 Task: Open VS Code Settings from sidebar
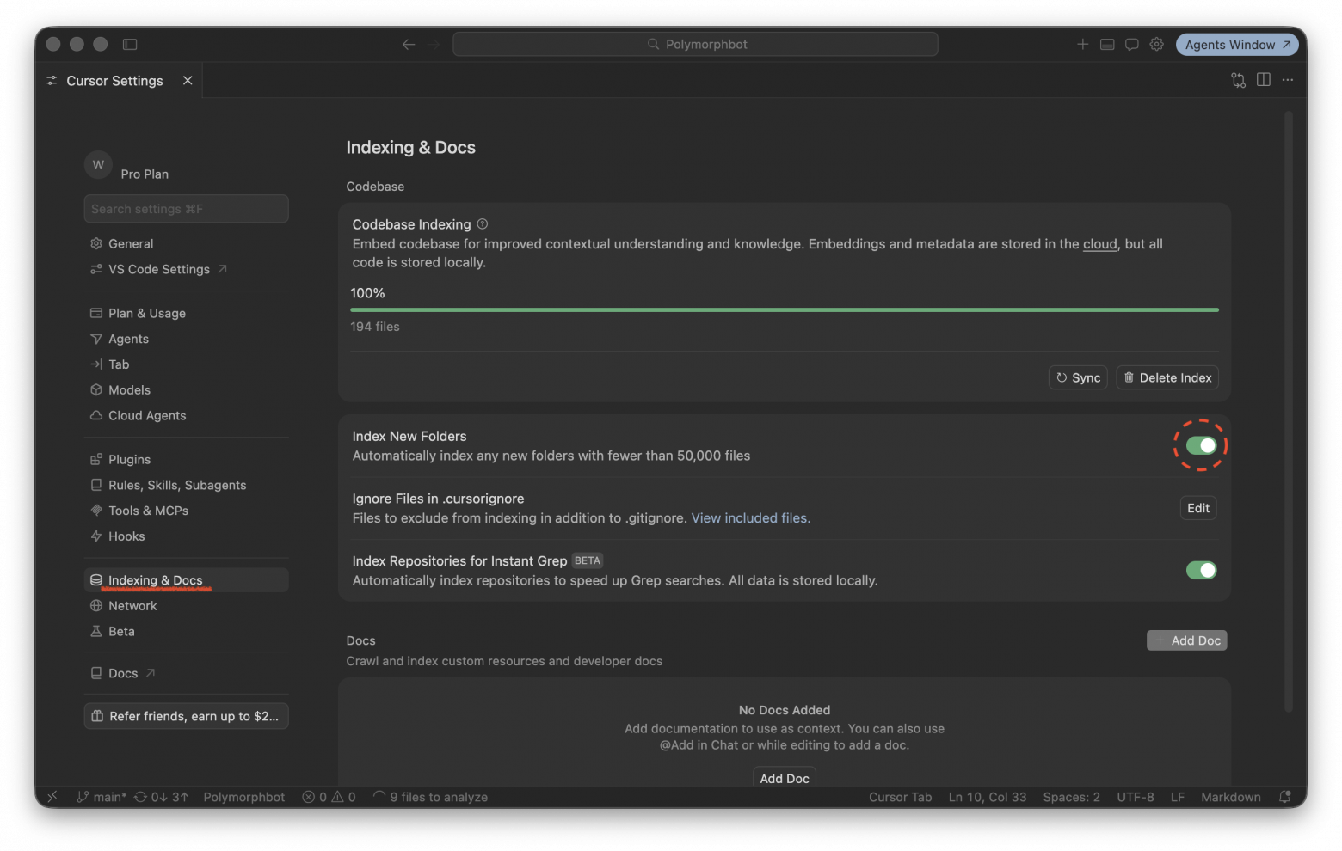click(x=186, y=269)
